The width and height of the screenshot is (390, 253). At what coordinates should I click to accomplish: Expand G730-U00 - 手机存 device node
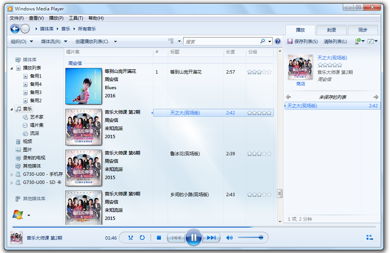12,175
